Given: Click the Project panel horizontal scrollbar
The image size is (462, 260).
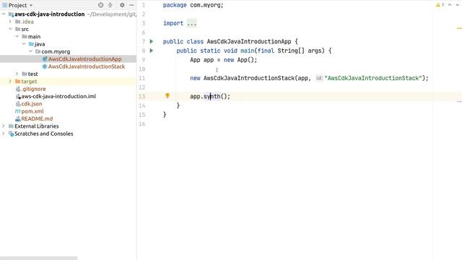Looking at the screenshot, I should point(38,259).
